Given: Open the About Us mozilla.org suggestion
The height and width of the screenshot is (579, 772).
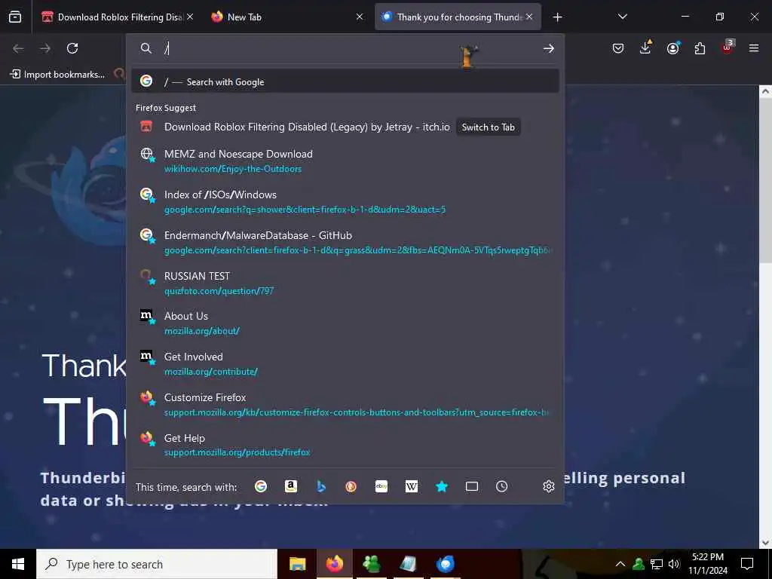Looking at the screenshot, I should click(x=345, y=323).
